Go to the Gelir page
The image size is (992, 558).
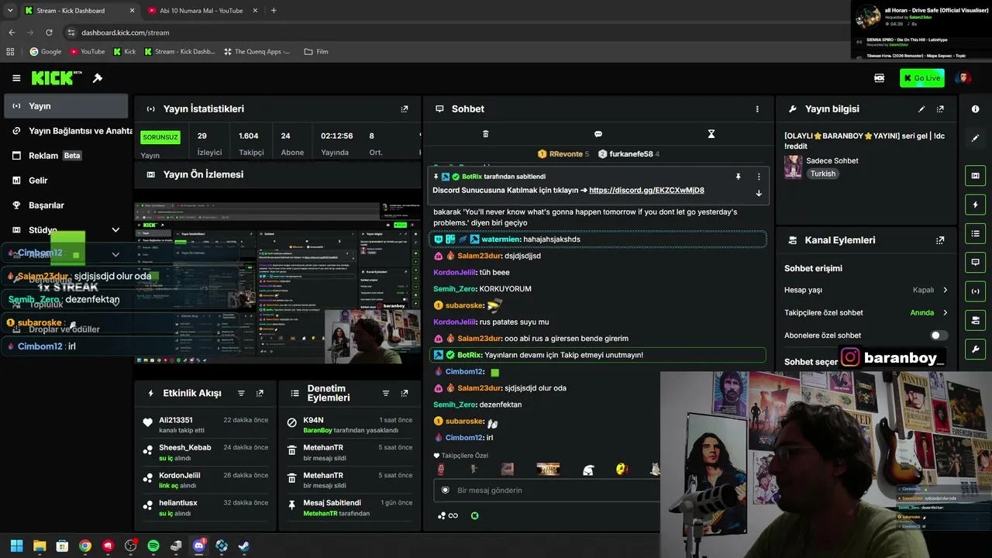[x=66, y=181]
